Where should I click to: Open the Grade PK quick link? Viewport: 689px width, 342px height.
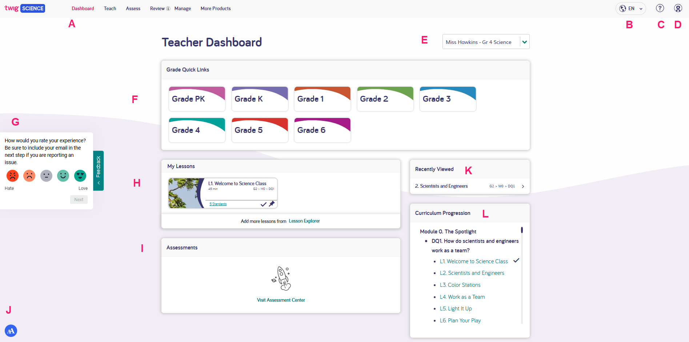click(x=197, y=99)
